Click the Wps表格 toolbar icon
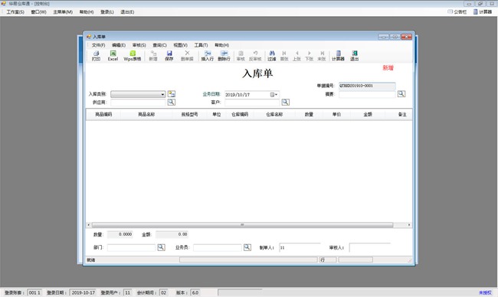498x297 pixels. pyautogui.click(x=133, y=56)
